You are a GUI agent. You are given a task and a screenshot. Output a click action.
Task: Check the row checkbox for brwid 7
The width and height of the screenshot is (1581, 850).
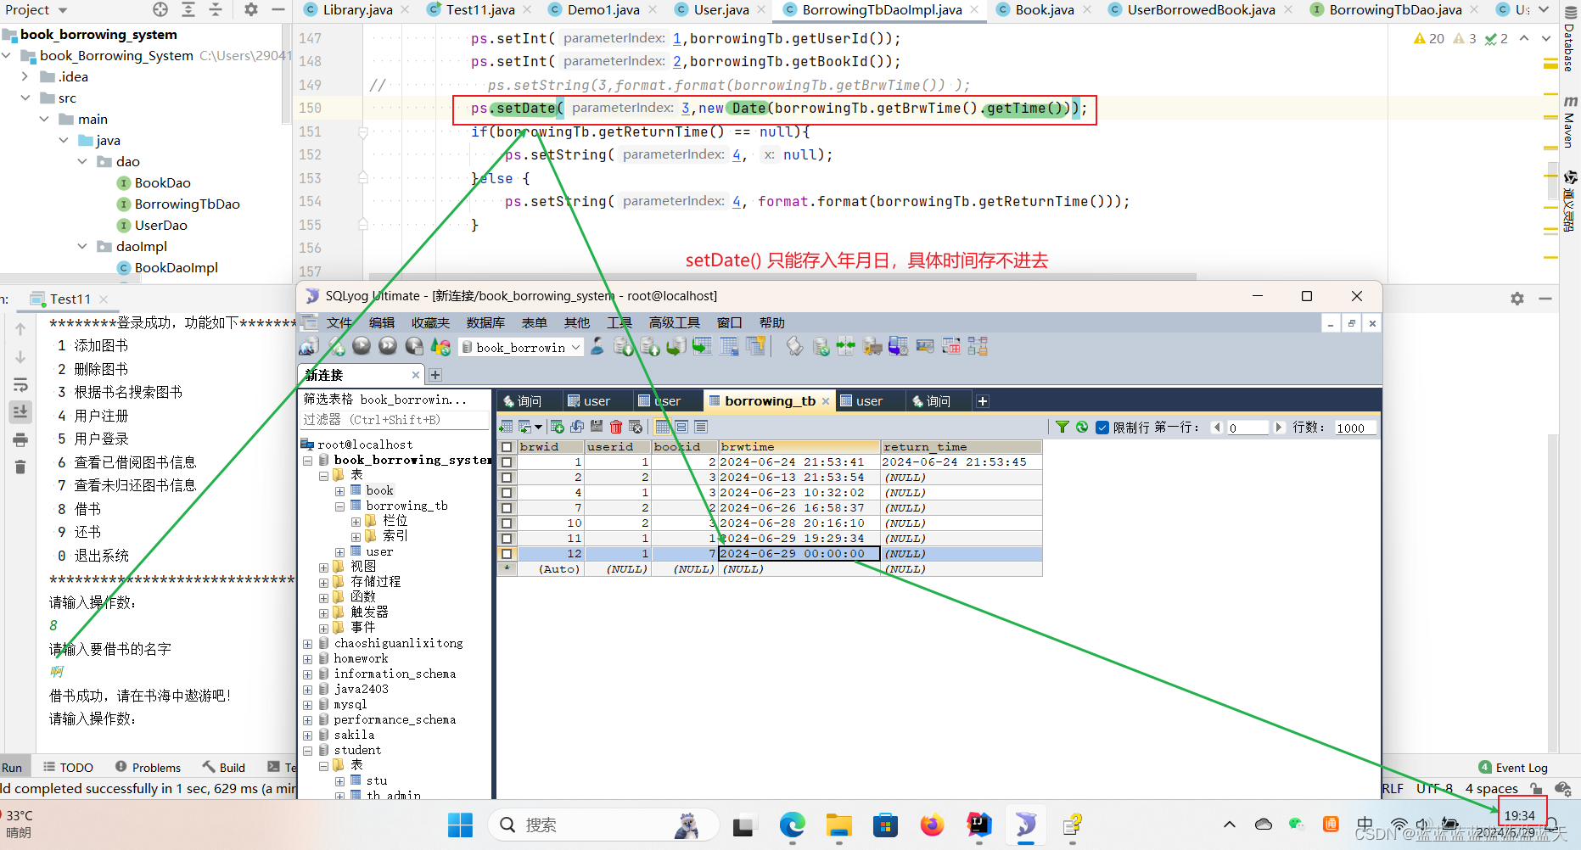pos(507,508)
